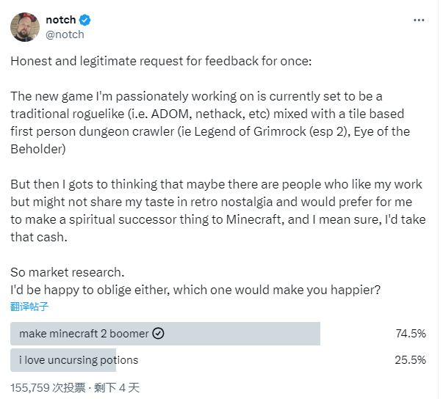Click the 25.5% poll result
The width and height of the screenshot is (443, 399).
click(411, 360)
